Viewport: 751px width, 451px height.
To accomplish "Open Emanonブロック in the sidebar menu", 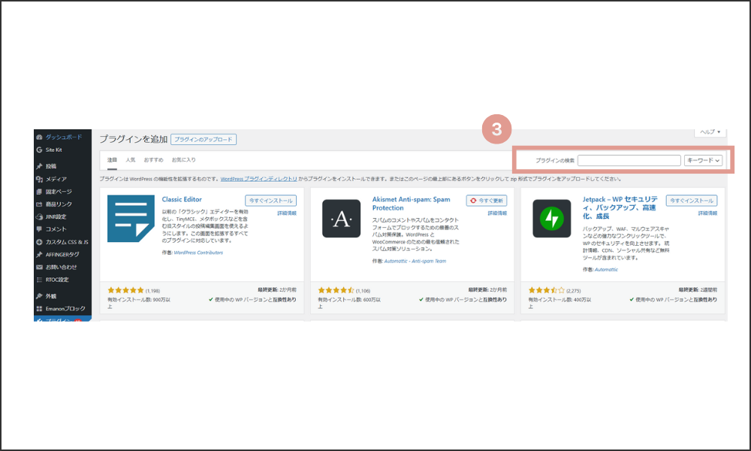I will click(x=65, y=309).
